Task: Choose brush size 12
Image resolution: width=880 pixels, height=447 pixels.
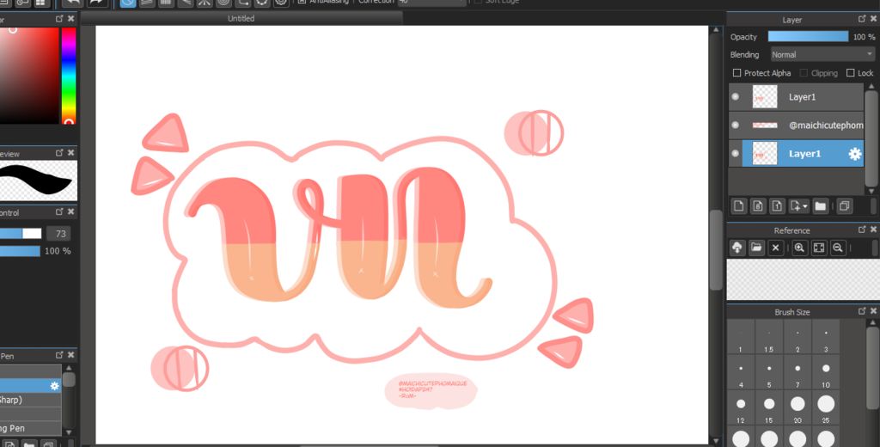Action: click(741, 407)
